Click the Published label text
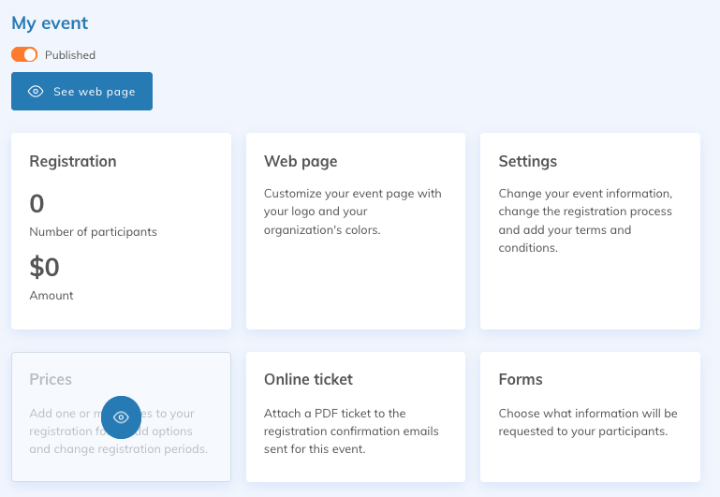720x497 pixels. pyautogui.click(x=70, y=55)
